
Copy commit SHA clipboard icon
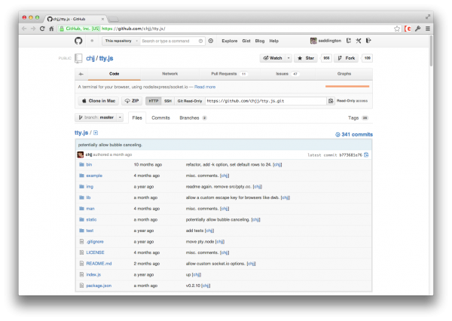coord(366,155)
